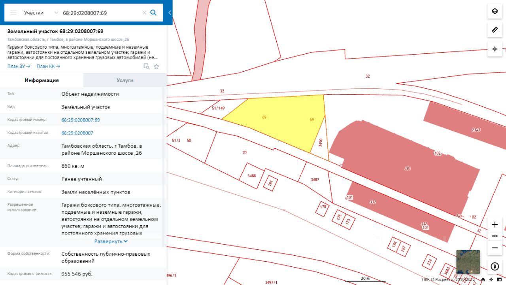Collapse the side panel with arrow
Viewport: 506px width, 285px height.
pos(170,13)
